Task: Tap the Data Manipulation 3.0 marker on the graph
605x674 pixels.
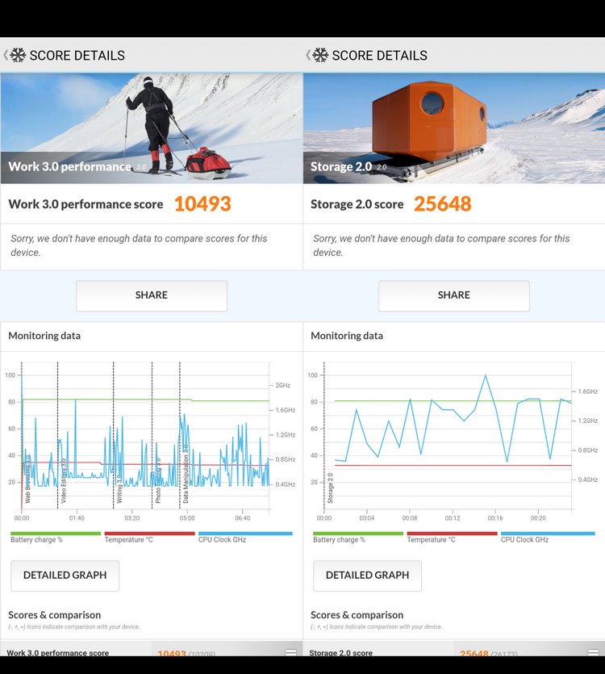Action: 186,474
